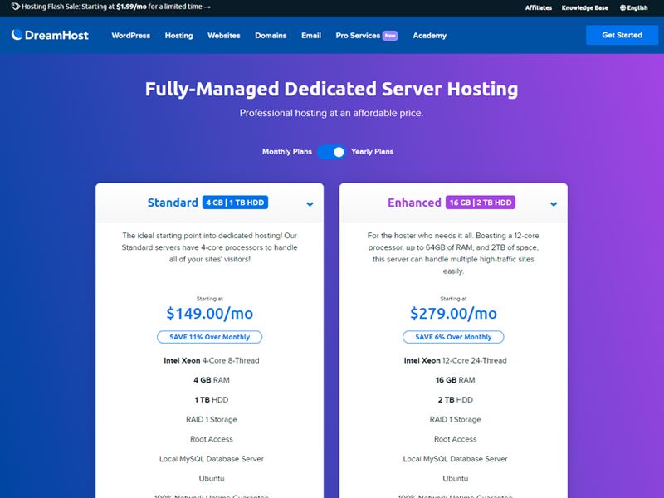Open the WordPress menu
664x498 pixels.
(131, 36)
